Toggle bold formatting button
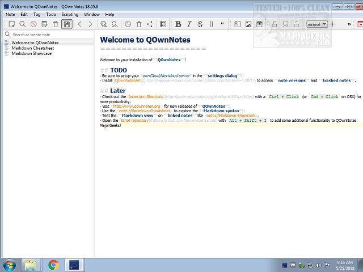This screenshot has width=363, height=272. (x=178, y=24)
